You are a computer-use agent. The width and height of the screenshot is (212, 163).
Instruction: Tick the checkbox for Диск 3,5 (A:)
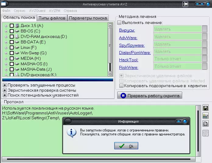[12, 25]
